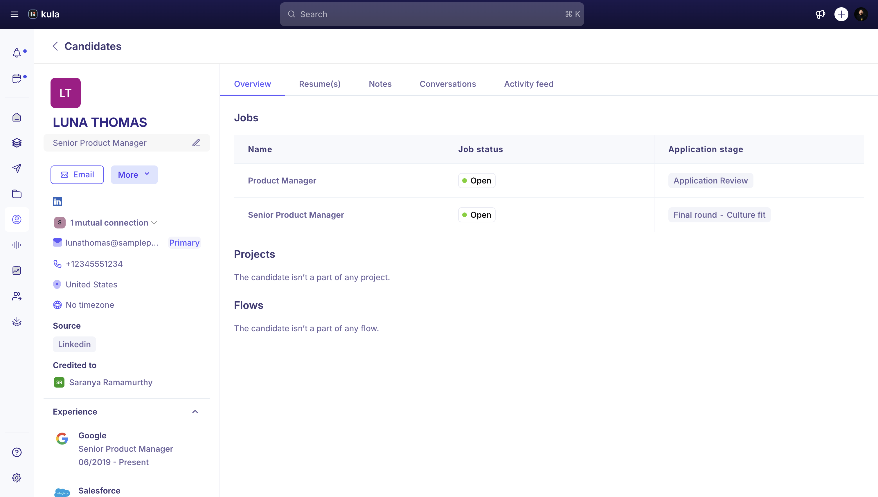Focus the Search field
This screenshot has height=497, width=878.
[x=432, y=14]
